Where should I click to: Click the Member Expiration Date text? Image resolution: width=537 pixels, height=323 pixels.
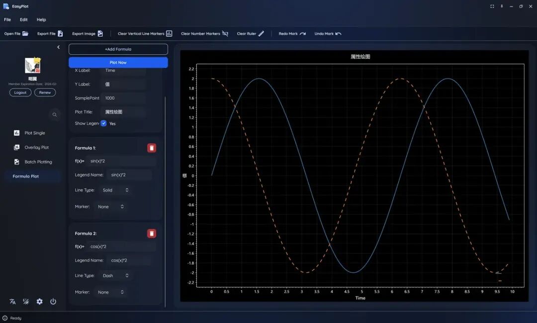pos(32,84)
